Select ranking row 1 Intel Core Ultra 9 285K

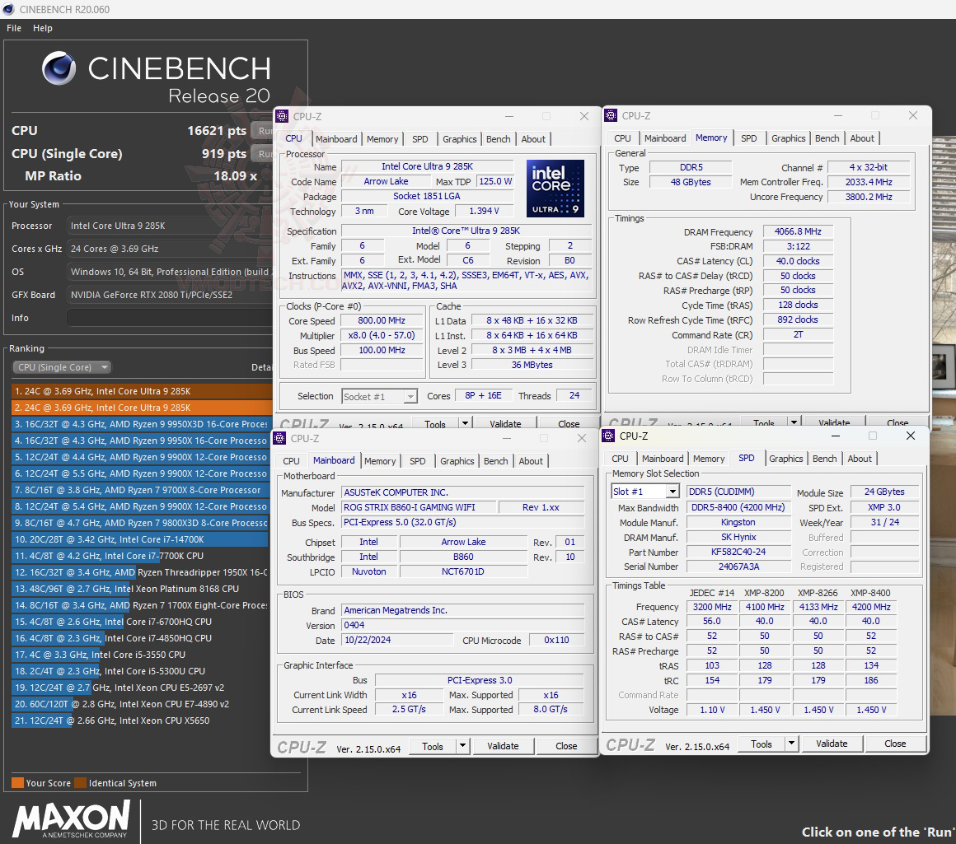[142, 391]
